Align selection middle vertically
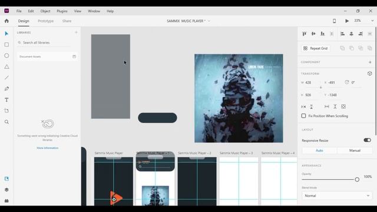Viewport: 377px width, 212px height. click(x=313, y=34)
